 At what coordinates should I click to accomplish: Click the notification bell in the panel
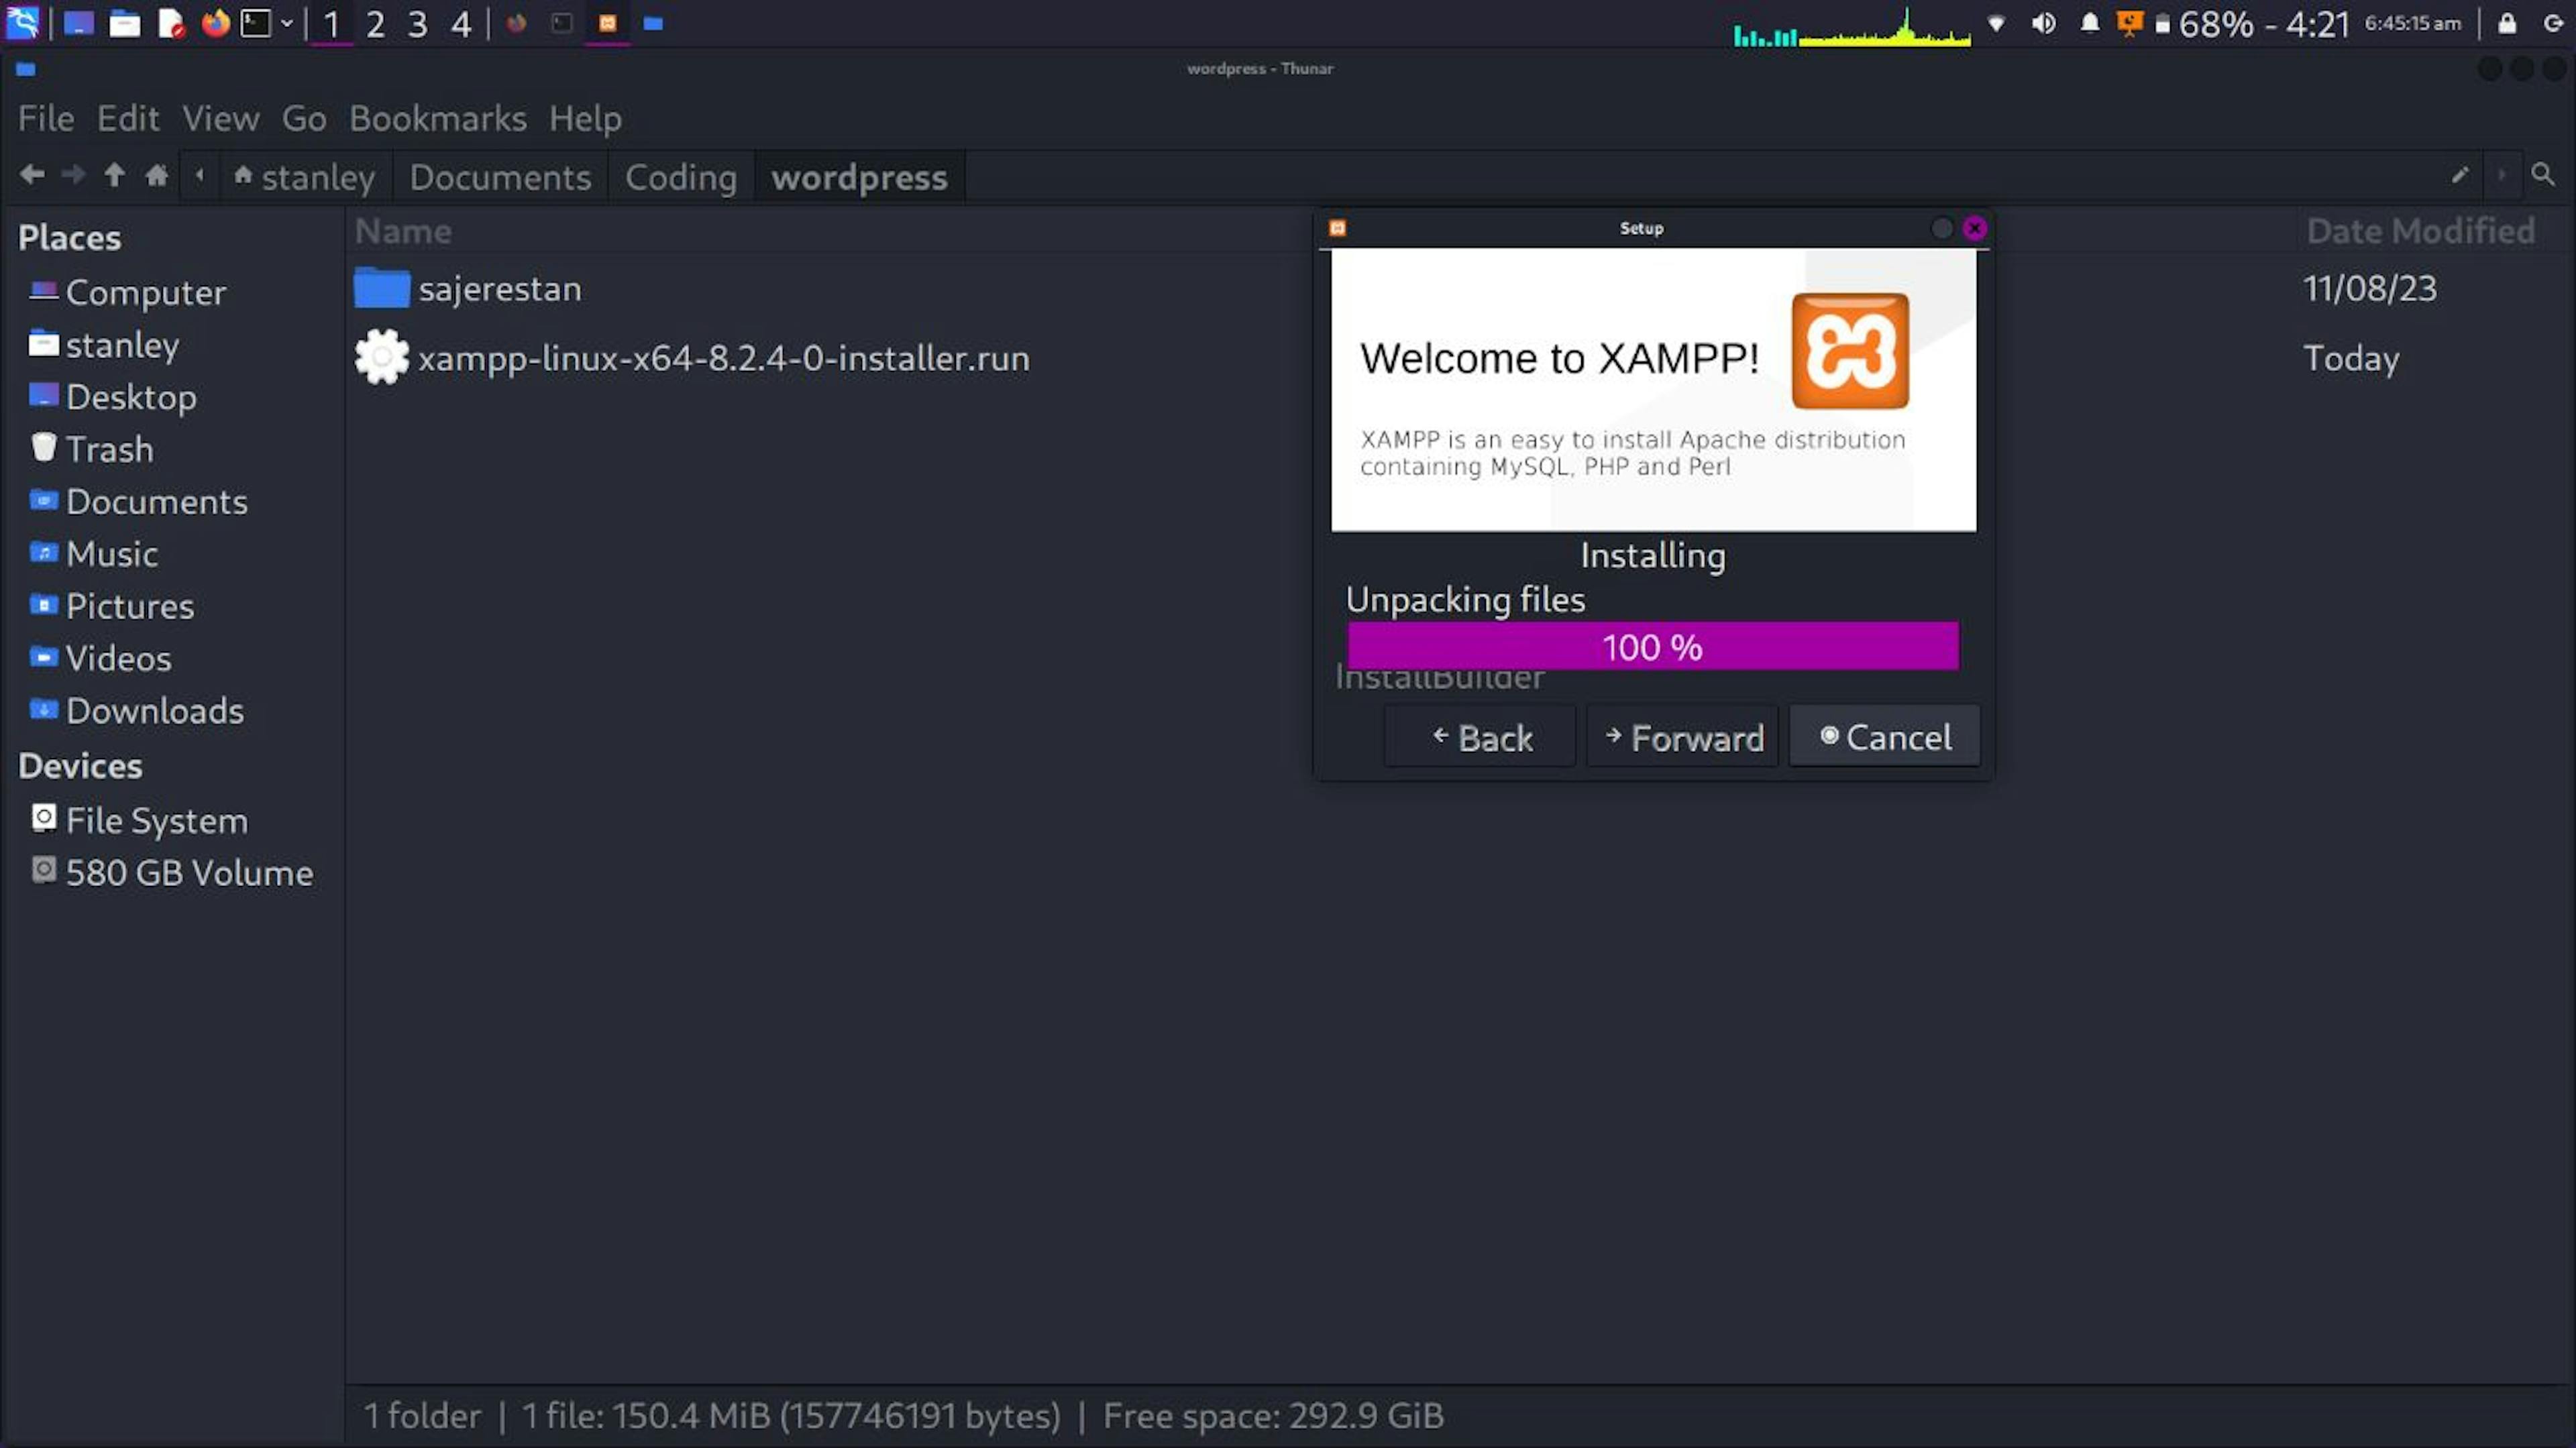2090,24
